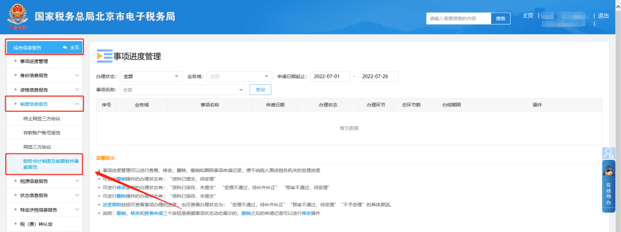Open the 业务域 dropdown
Screen dimensions: 621x232
239,76
